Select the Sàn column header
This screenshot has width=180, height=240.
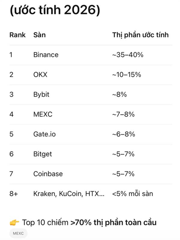tap(39, 35)
